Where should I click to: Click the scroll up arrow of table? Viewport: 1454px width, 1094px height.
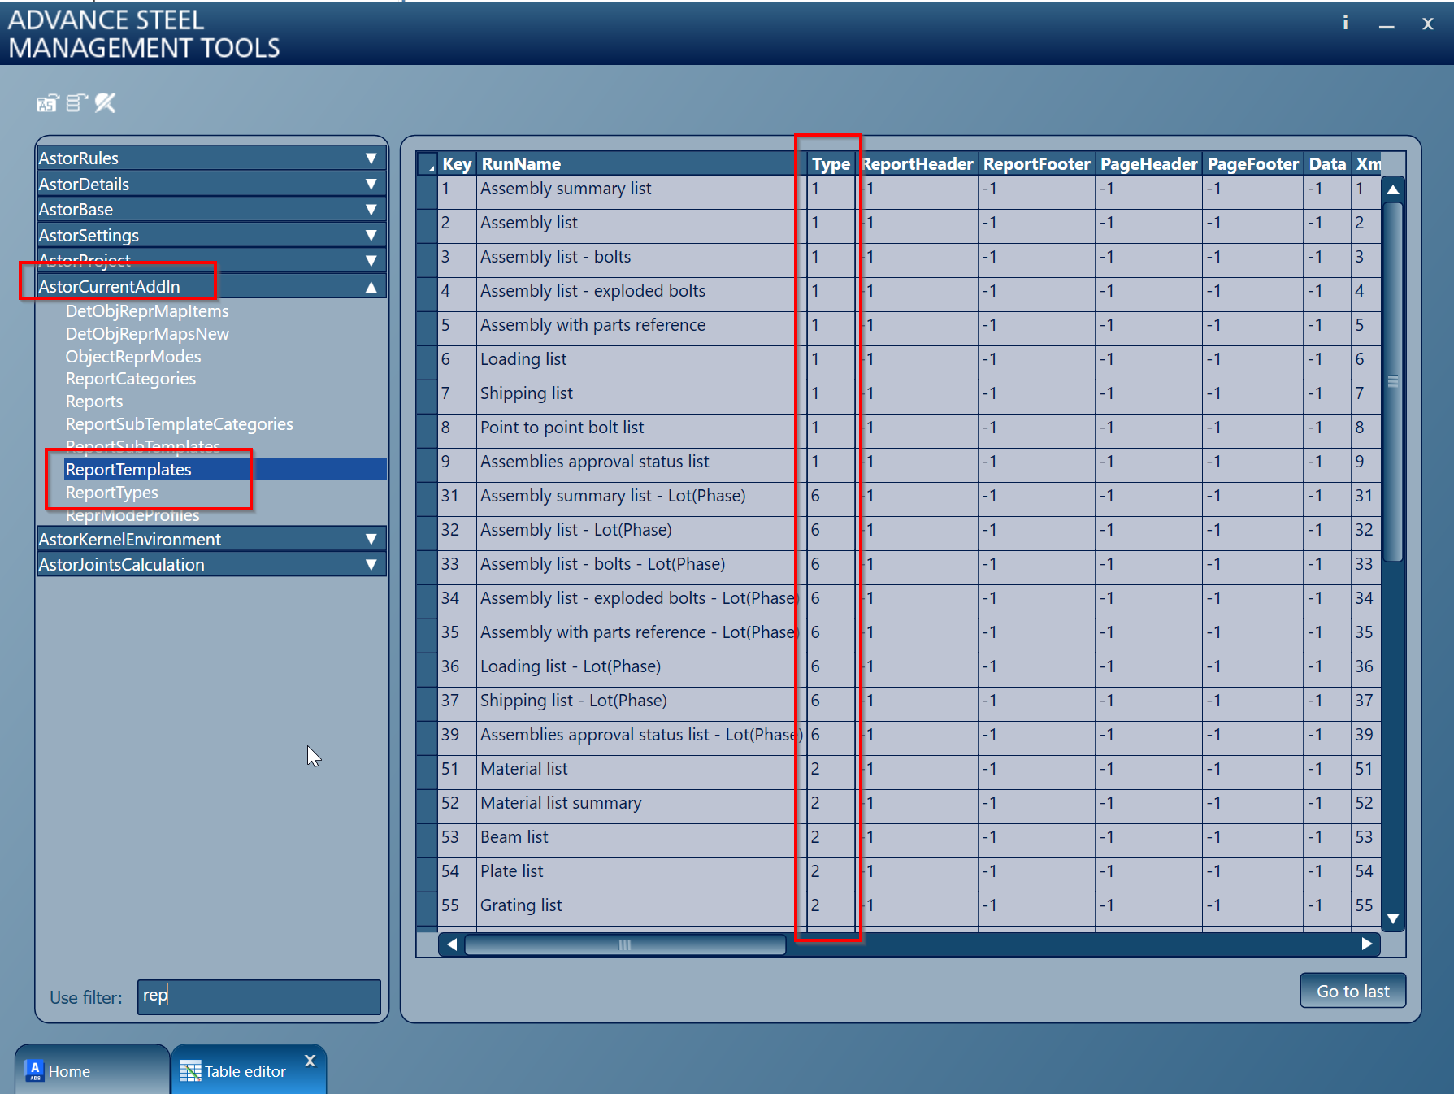tap(1393, 189)
